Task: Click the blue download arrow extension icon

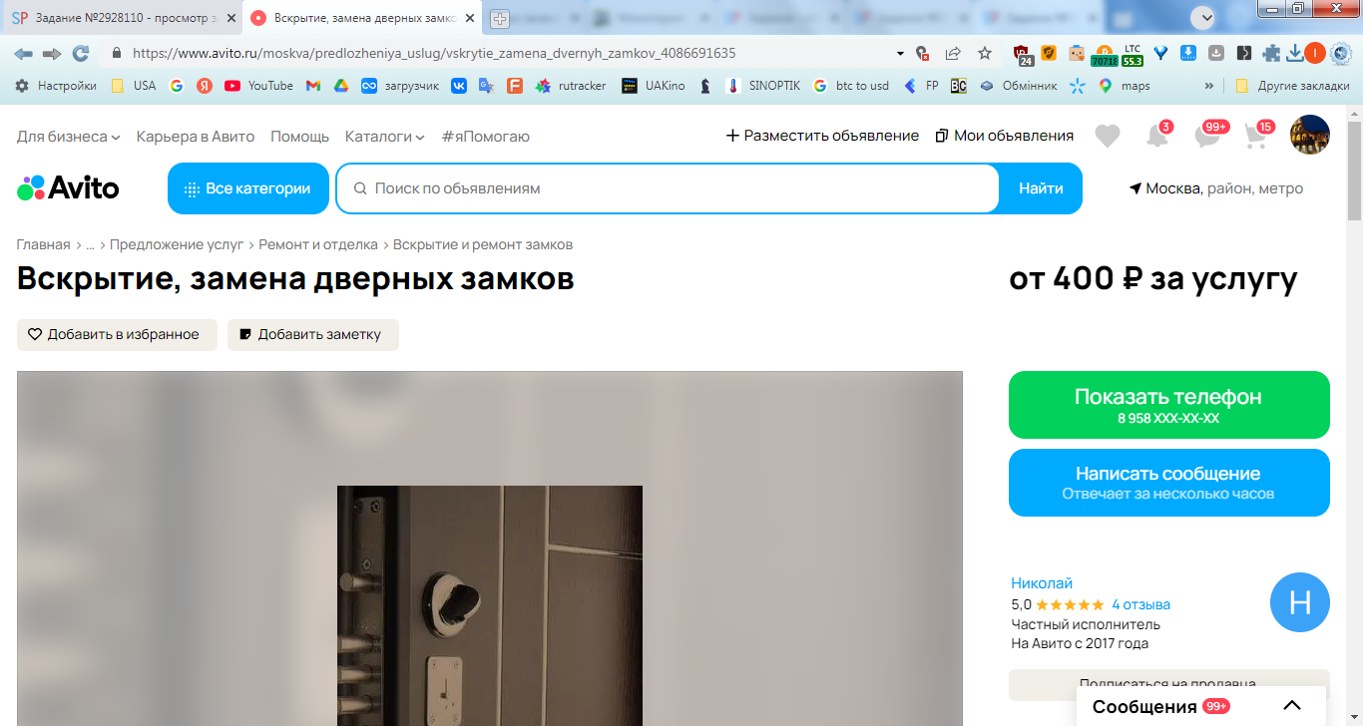Action: tap(1188, 53)
